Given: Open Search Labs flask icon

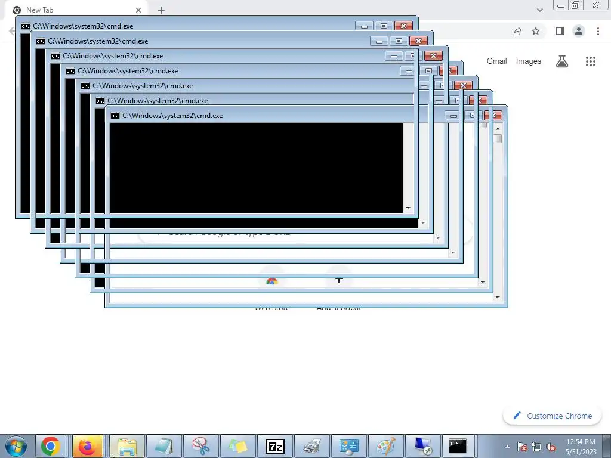Looking at the screenshot, I should [x=562, y=61].
